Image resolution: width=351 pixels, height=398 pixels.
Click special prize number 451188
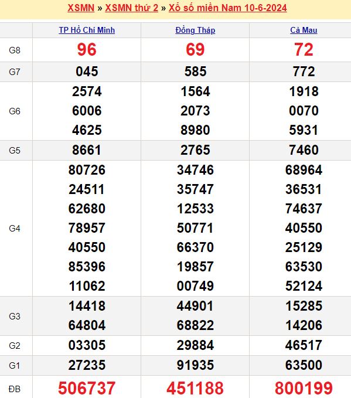click(x=195, y=389)
